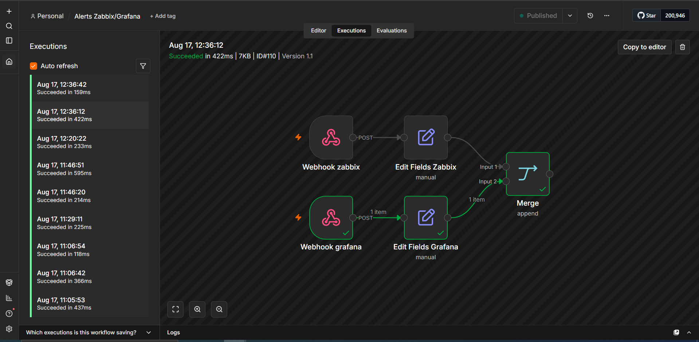The image size is (699, 342).
Task: Click the Webhook zabbix POST output connector
Action: tap(353, 137)
